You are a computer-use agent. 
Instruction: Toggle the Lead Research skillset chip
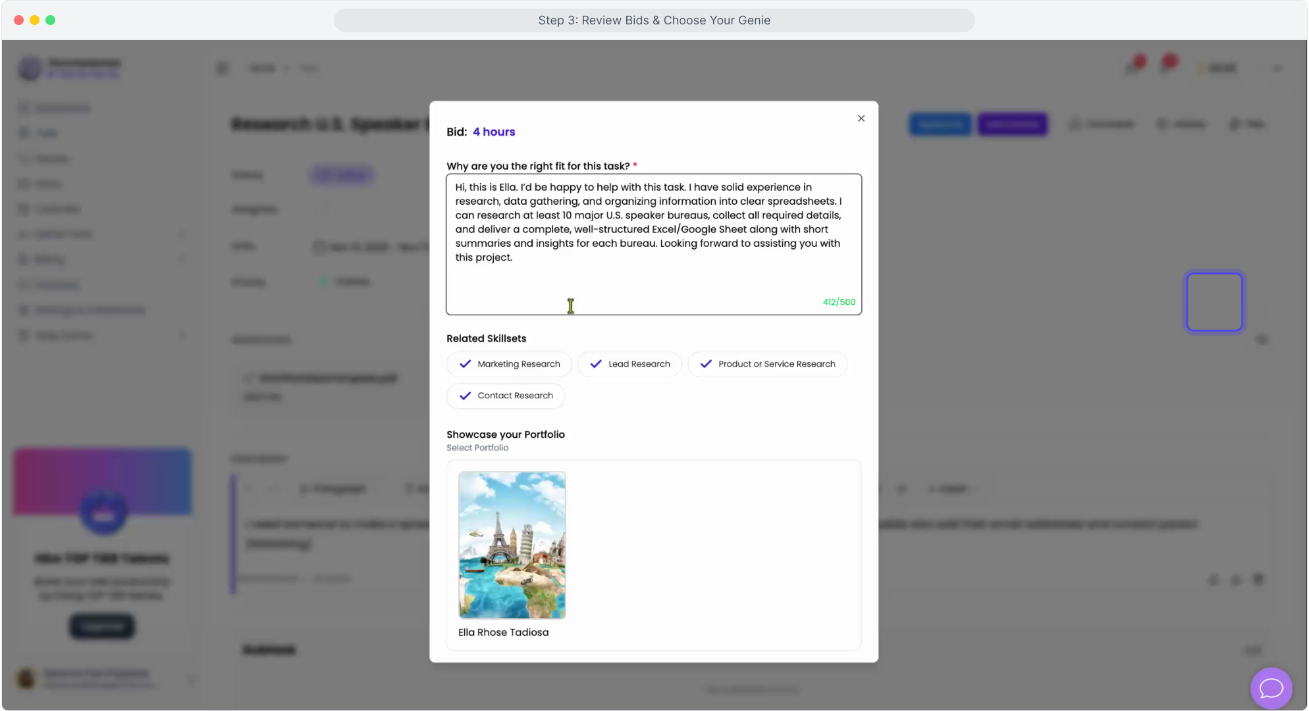629,364
